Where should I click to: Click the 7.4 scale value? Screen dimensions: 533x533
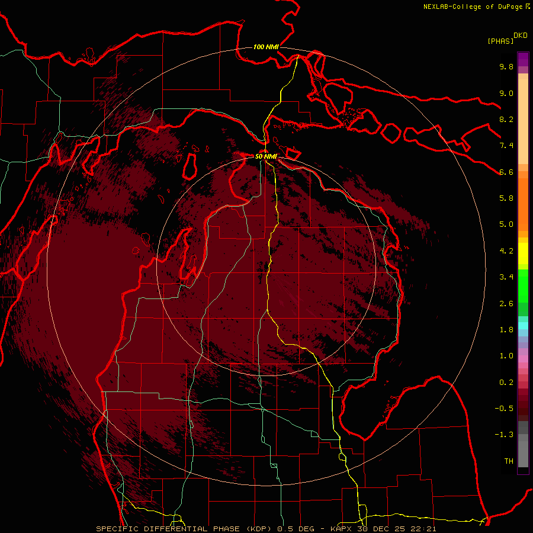point(506,146)
